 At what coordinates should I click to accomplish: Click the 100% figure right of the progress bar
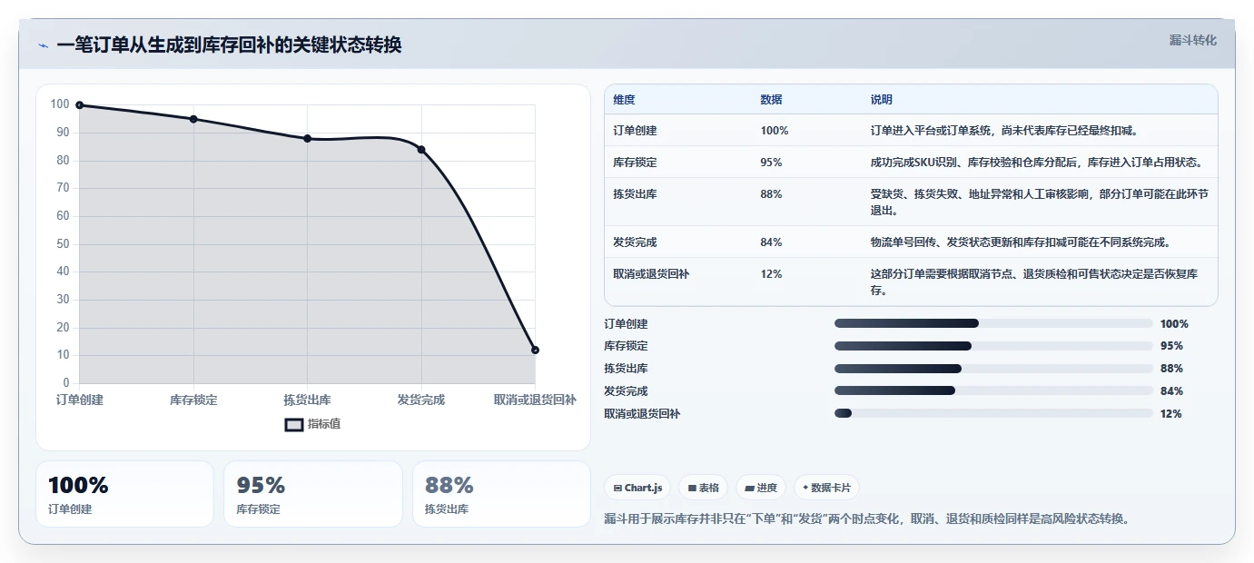tap(1174, 323)
